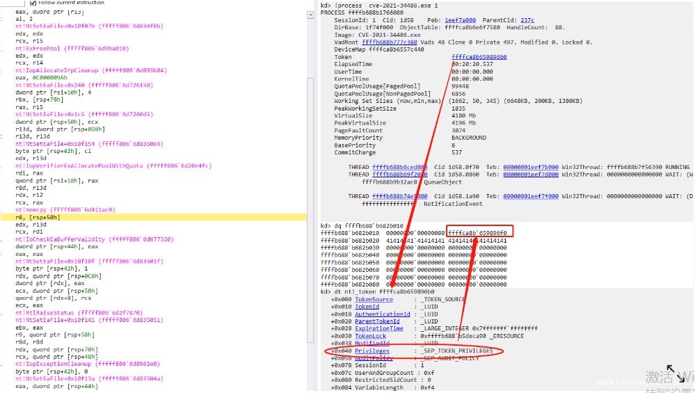Viewport: 695px width, 393px height.
Task: Open the Peb link 1eef7a000
Action: pyautogui.click(x=460, y=20)
